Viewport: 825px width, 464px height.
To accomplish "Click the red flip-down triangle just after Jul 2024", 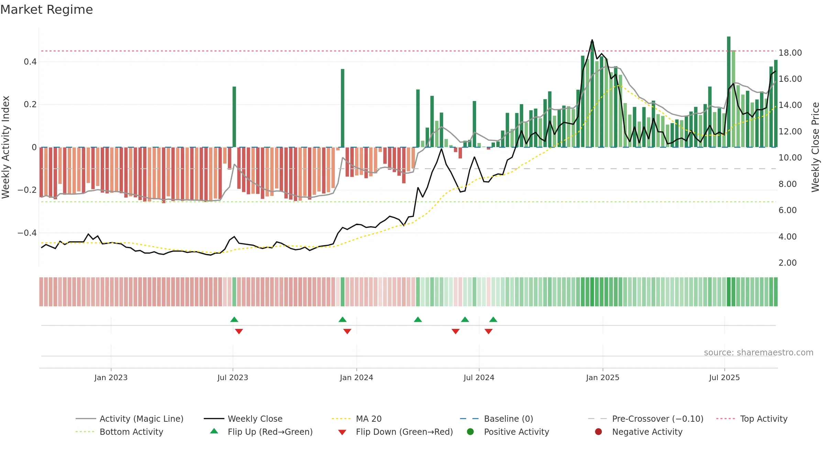I will (x=488, y=331).
